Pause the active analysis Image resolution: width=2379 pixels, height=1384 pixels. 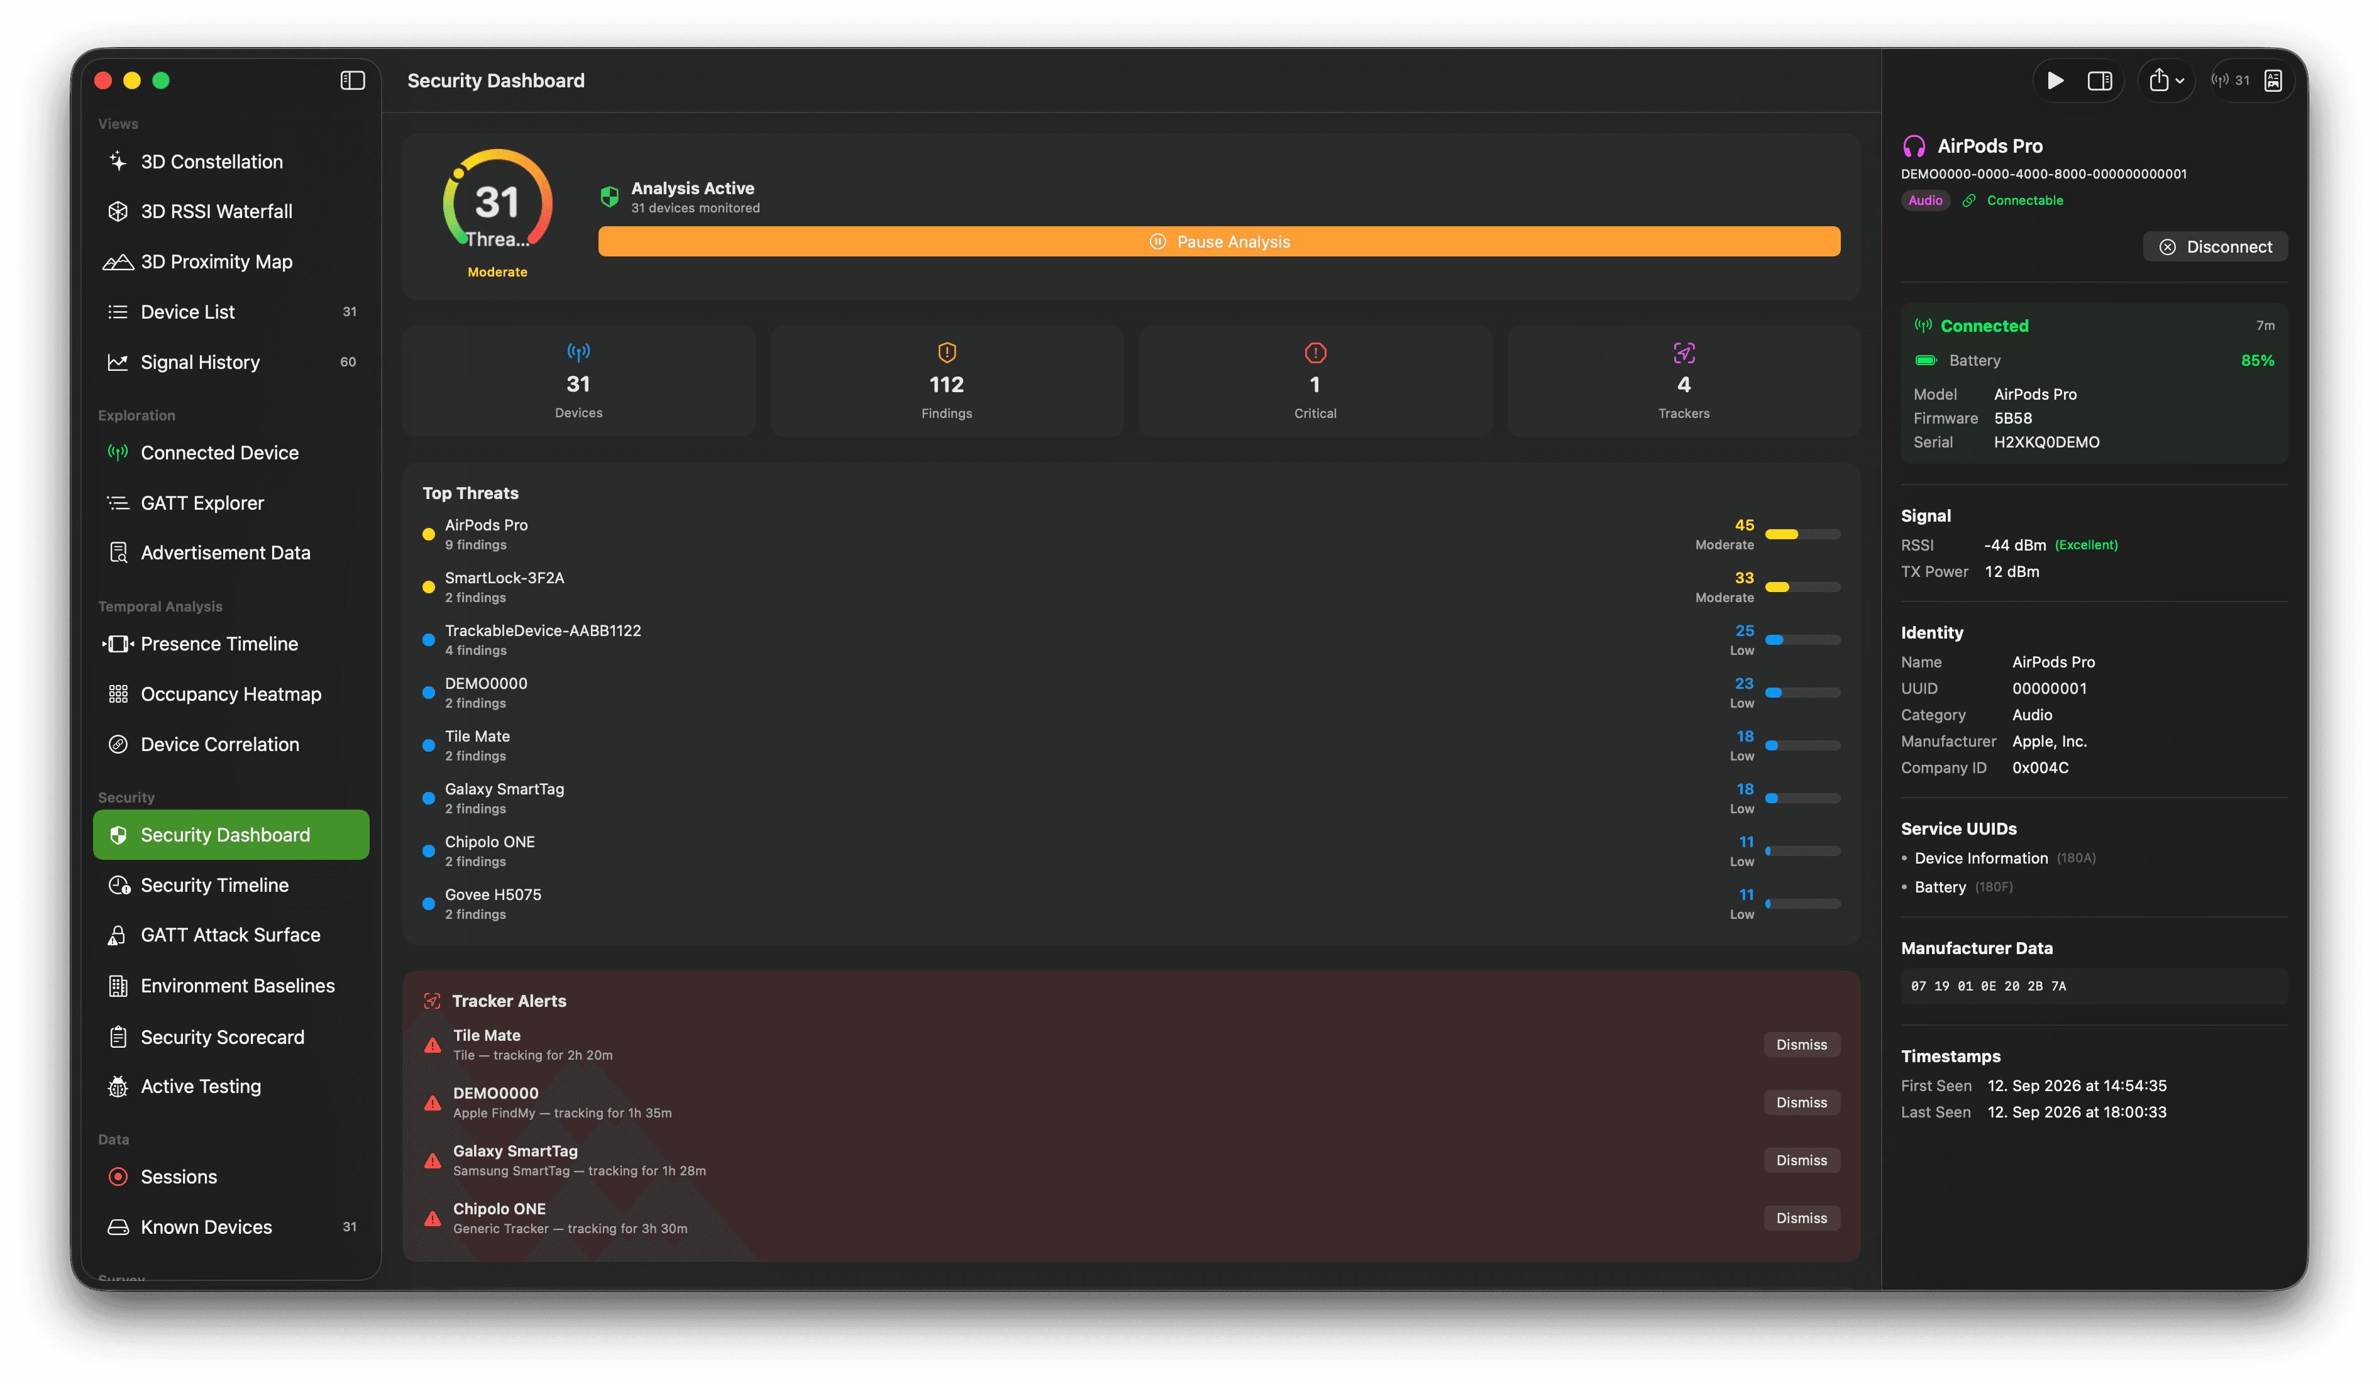point(1219,242)
